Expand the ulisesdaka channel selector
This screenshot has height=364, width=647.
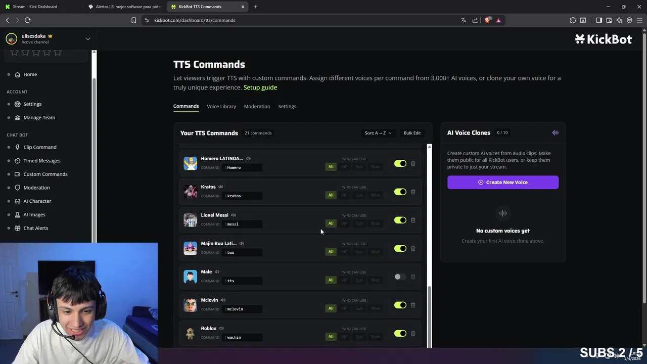[x=87, y=39]
